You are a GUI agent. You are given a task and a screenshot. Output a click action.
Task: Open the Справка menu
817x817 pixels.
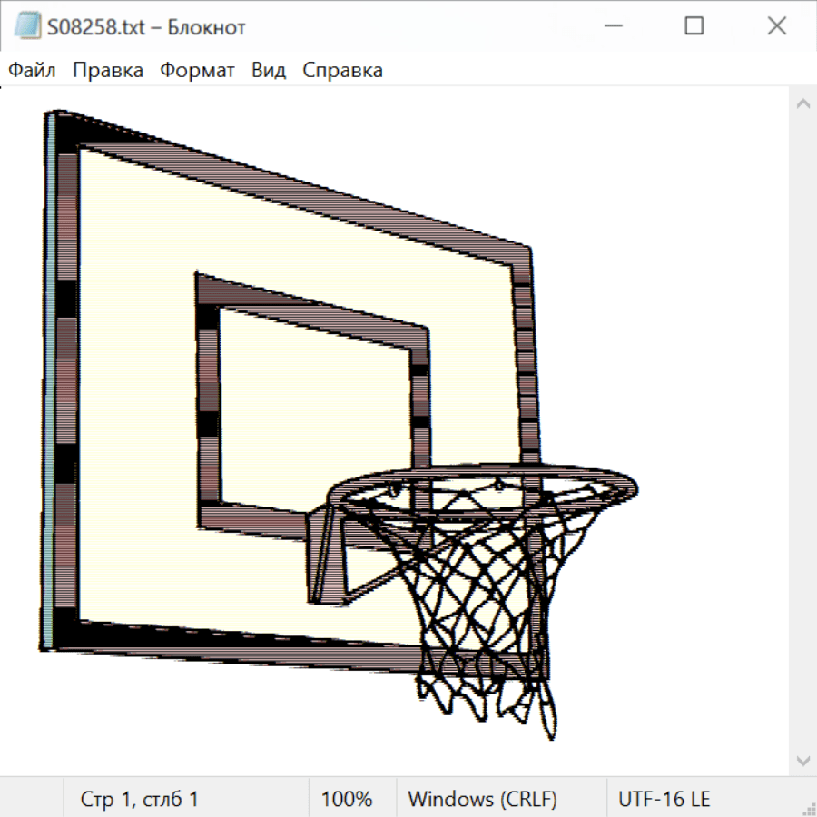[342, 70]
